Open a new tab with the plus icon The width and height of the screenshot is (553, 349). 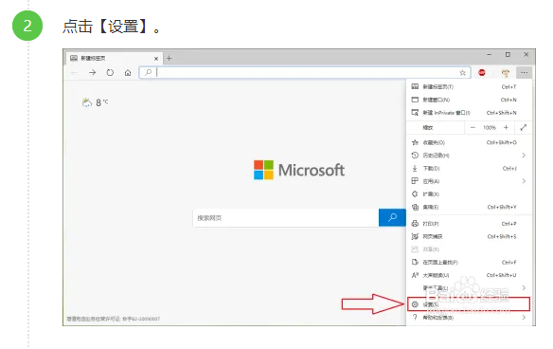coord(169,58)
